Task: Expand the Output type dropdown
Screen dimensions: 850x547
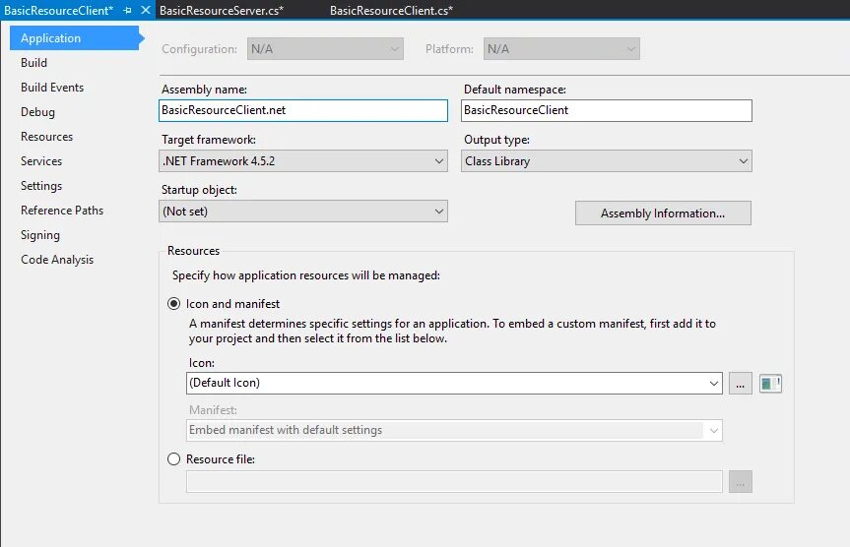Action: (x=606, y=160)
